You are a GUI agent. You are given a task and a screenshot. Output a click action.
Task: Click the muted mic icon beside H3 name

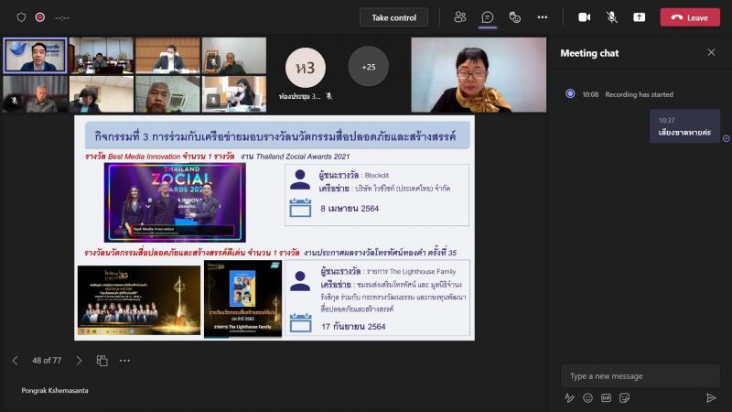(x=328, y=96)
